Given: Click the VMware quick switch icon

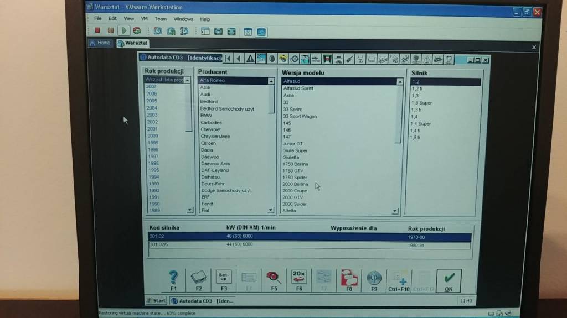Looking at the screenshot, I should (231, 32).
